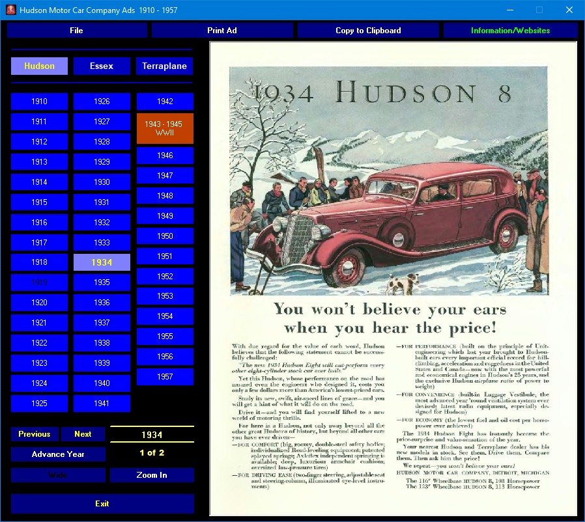585x522 pixels.
Task: Switch to the Terraplane brand tab
Action: pos(164,66)
